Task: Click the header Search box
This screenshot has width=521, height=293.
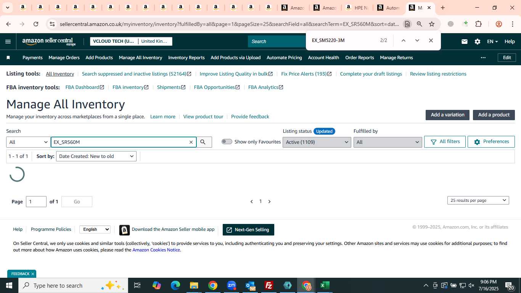Action: 277,42
